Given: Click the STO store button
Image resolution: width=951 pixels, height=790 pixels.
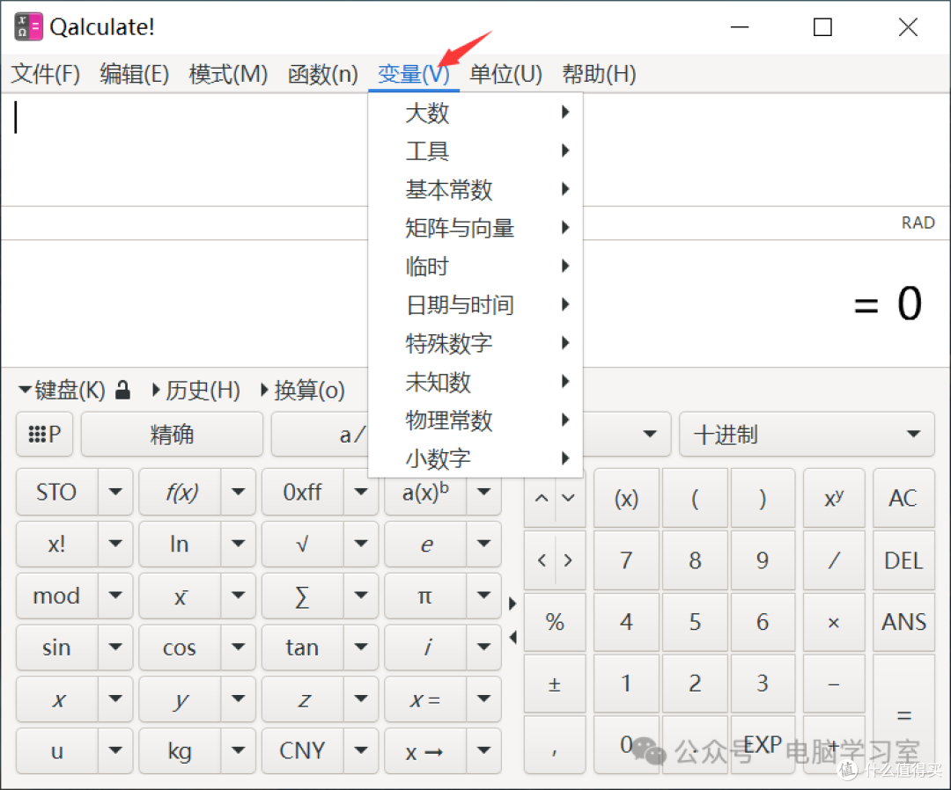Looking at the screenshot, I should 56,492.
